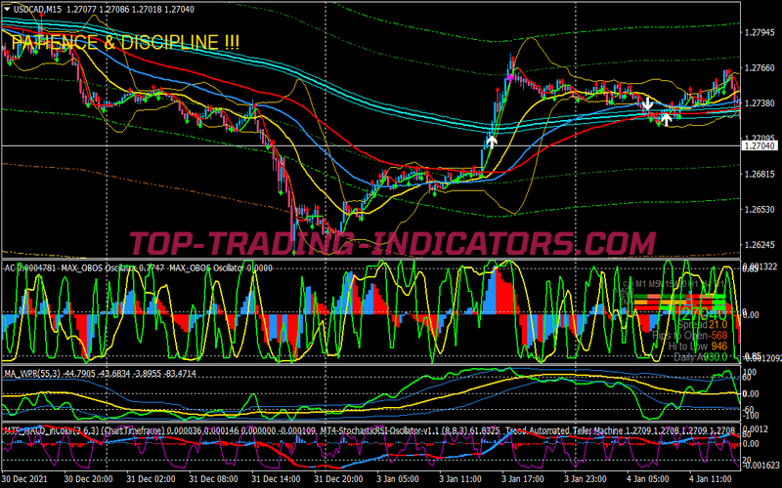782x488 pixels.
Task: Click the Pips to Open -568 readout
Action: [x=689, y=336]
